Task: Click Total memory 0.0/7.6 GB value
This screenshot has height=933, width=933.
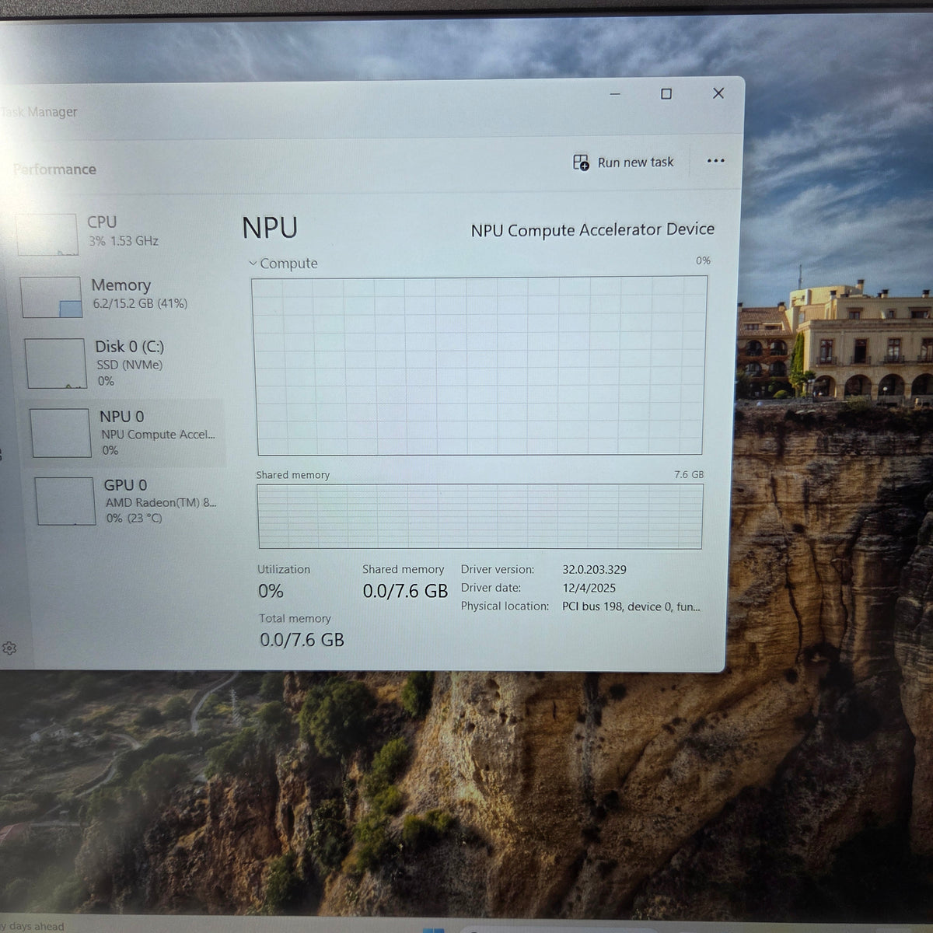Action: [x=302, y=640]
